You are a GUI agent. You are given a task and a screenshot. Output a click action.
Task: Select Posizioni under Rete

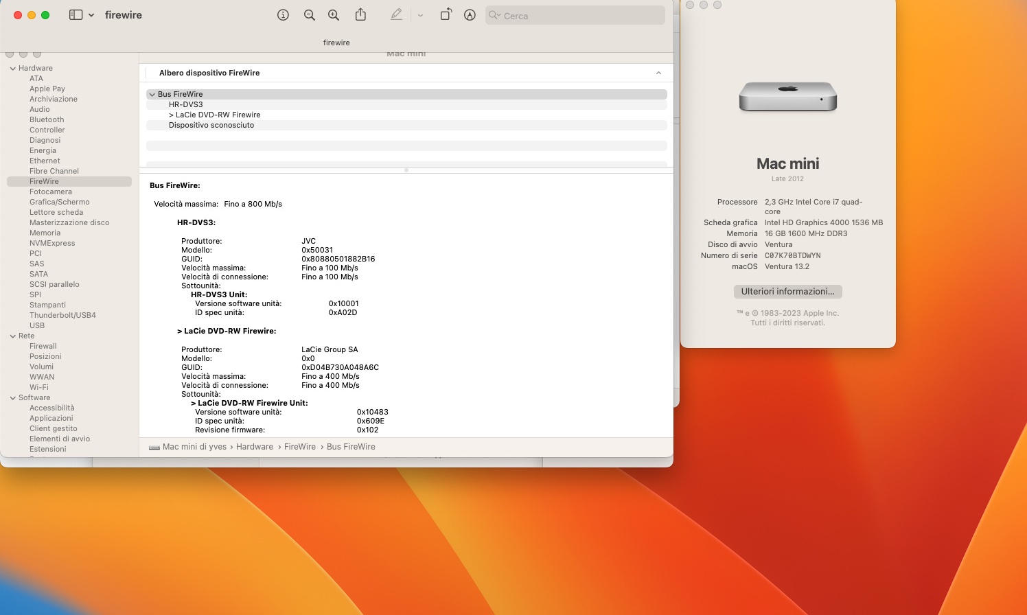click(x=45, y=357)
